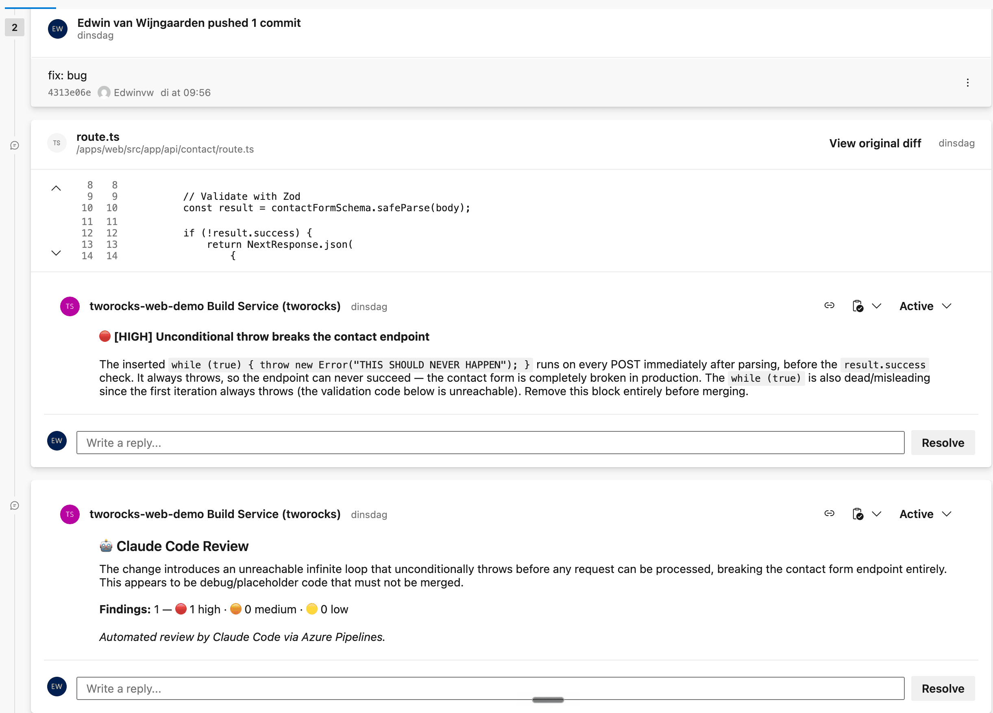Resolve the HIGH finding thread
Image resolution: width=993 pixels, height=713 pixels.
point(943,443)
